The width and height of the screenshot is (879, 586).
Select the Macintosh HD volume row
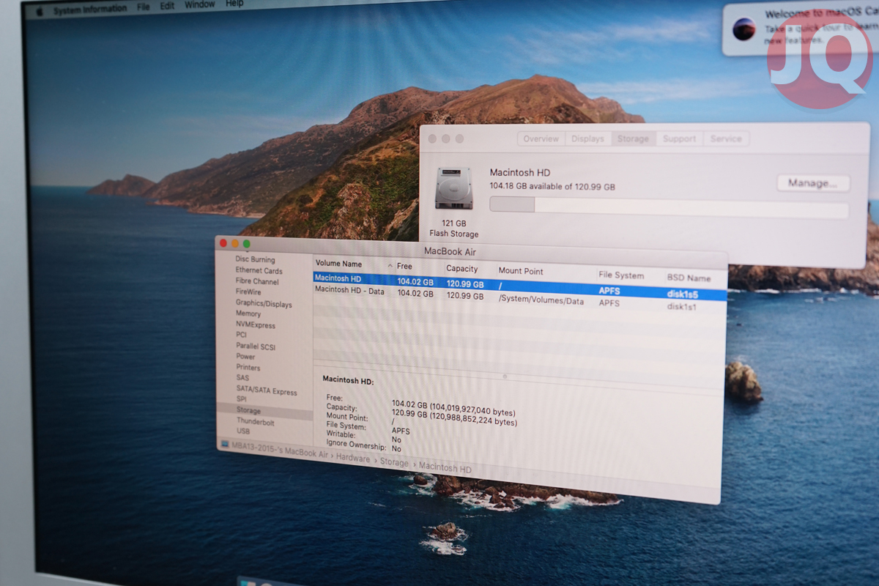520,286
